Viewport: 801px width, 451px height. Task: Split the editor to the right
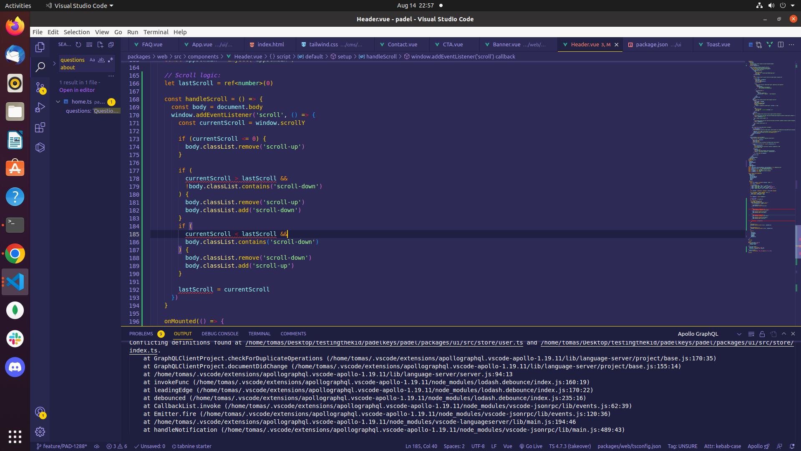[781, 45]
